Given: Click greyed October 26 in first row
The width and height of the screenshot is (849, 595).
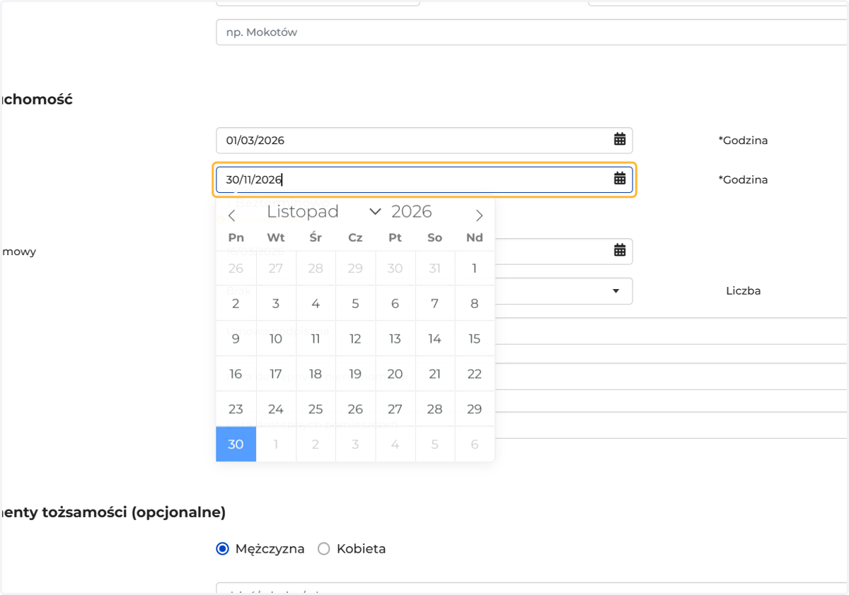Looking at the screenshot, I should point(236,269).
